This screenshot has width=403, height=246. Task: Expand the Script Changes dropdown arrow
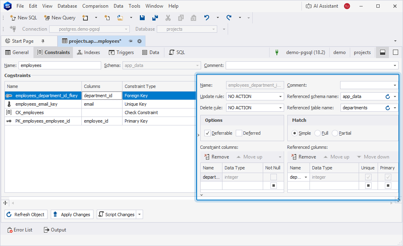click(139, 215)
